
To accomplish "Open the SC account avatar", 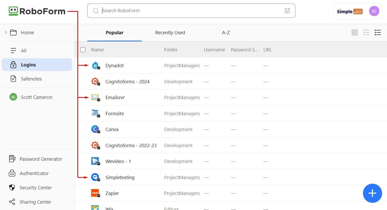I will click(x=374, y=11).
